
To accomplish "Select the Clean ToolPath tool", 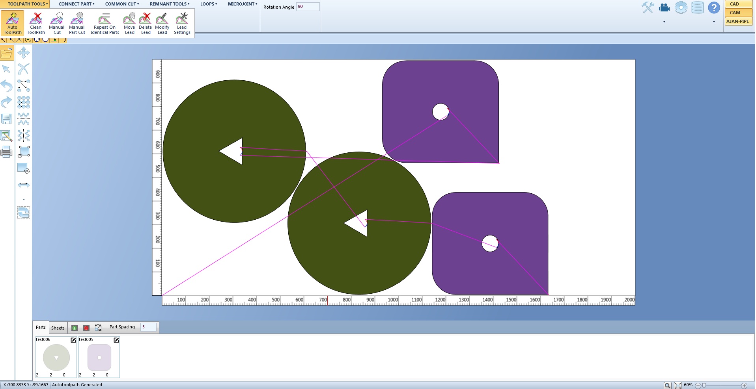I will click(x=36, y=23).
